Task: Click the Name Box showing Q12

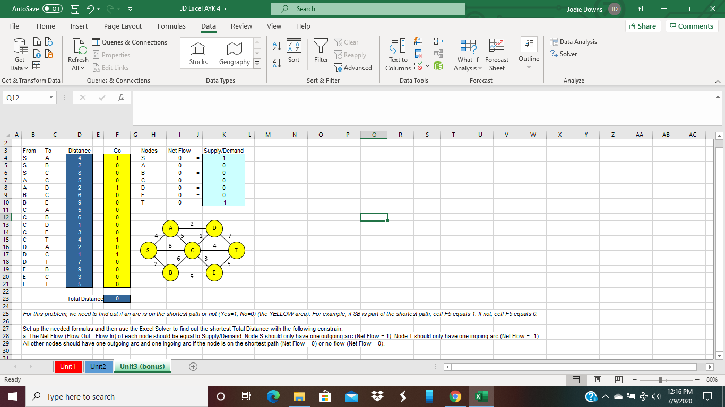Action: pyautogui.click(x=25, y=98)
